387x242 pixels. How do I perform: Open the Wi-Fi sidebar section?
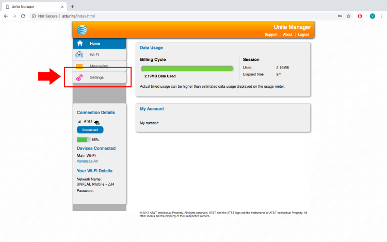coord(99,55)
